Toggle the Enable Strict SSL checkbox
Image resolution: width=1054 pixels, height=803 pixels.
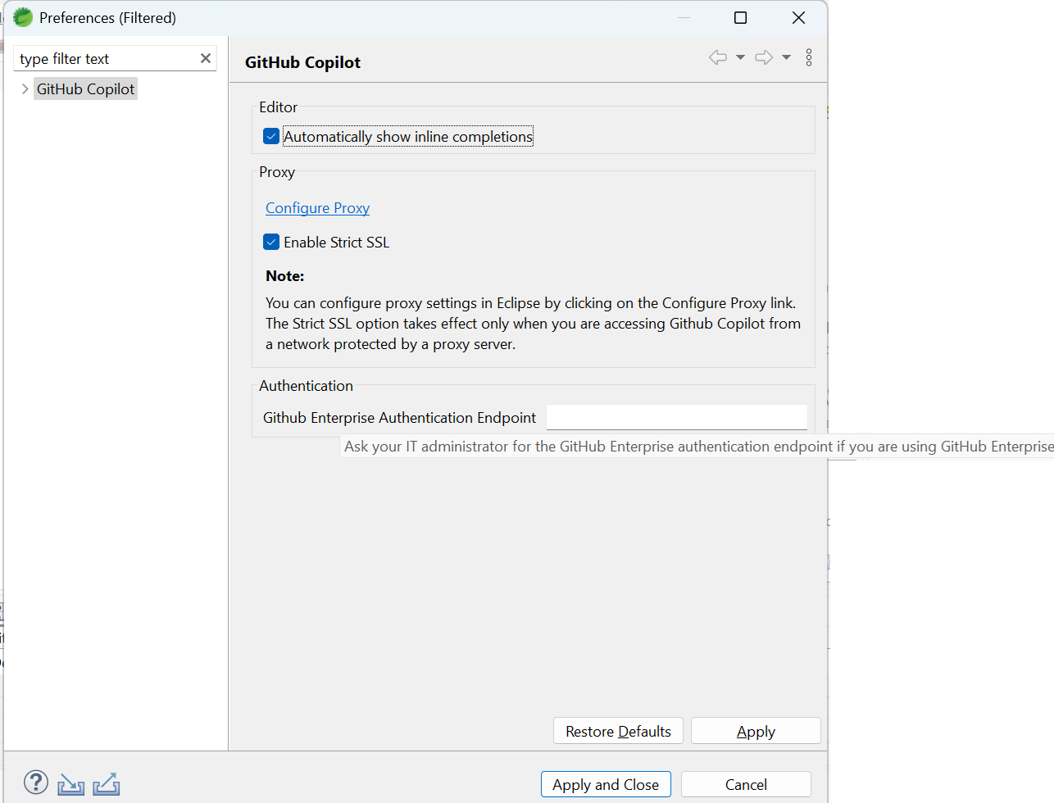(x=271, y=242)
